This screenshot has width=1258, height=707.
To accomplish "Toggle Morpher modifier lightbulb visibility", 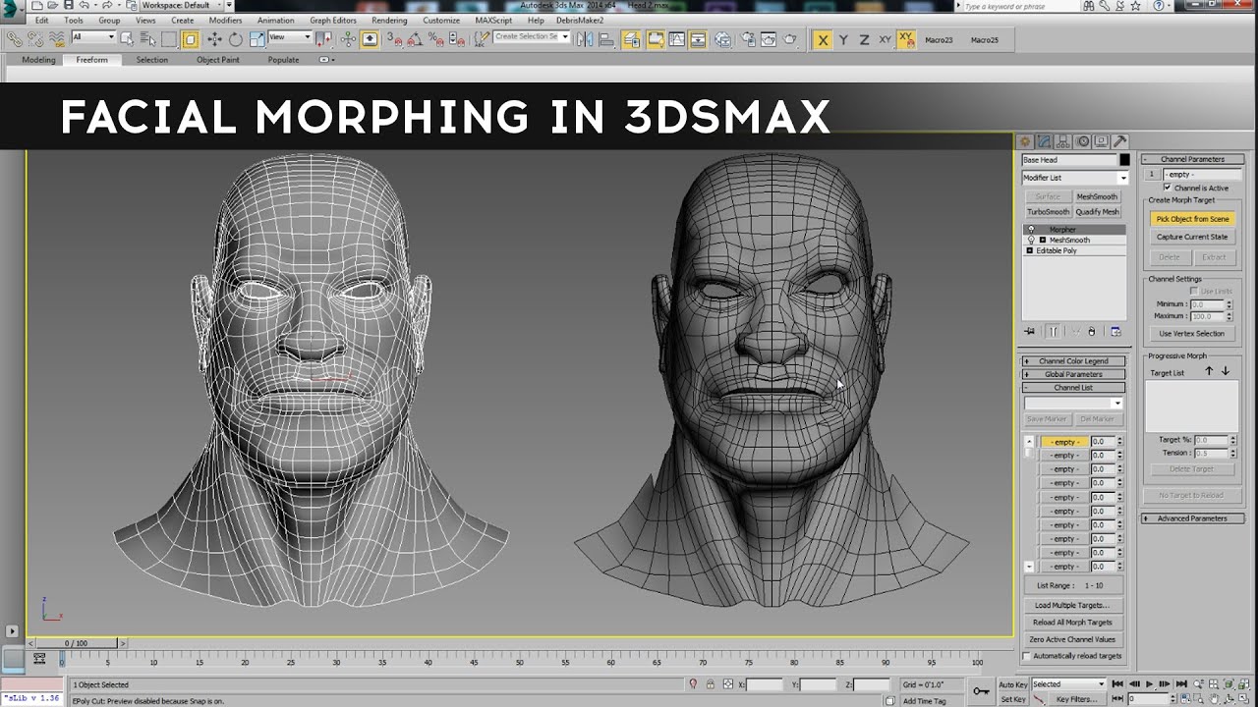I will pos(1031,230).
